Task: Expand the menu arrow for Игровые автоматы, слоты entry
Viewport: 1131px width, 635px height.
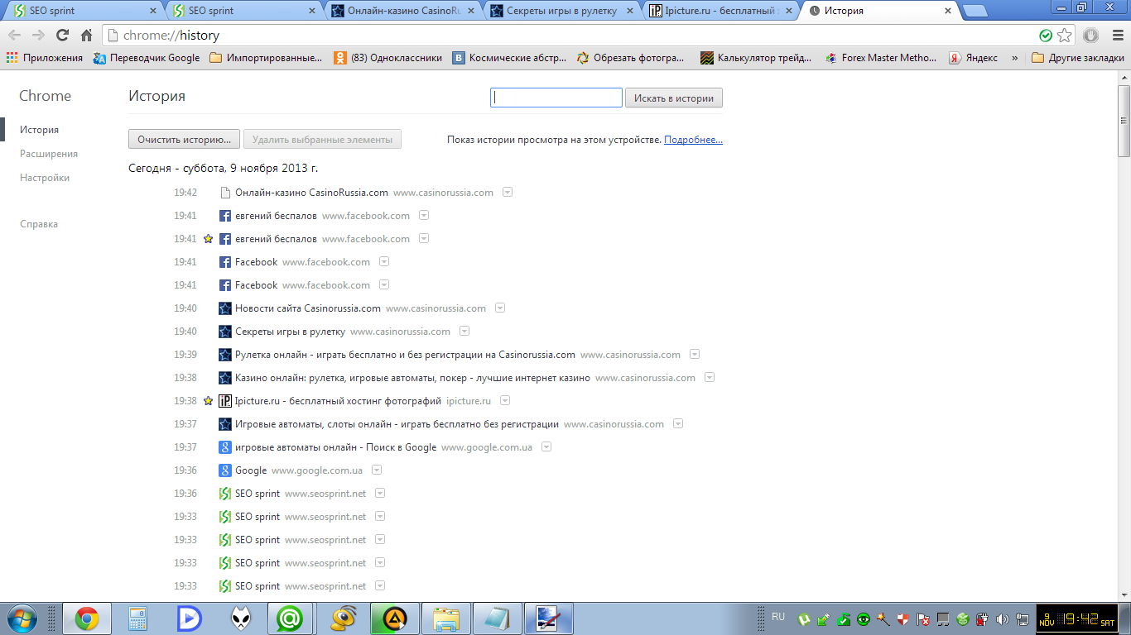Action: pos(678,424)
